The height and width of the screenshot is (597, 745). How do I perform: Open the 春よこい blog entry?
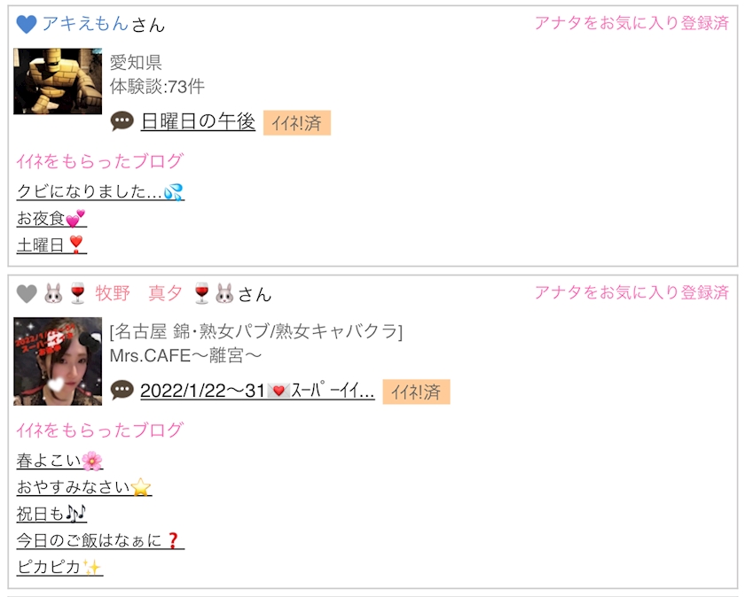(x=59, y=461)
